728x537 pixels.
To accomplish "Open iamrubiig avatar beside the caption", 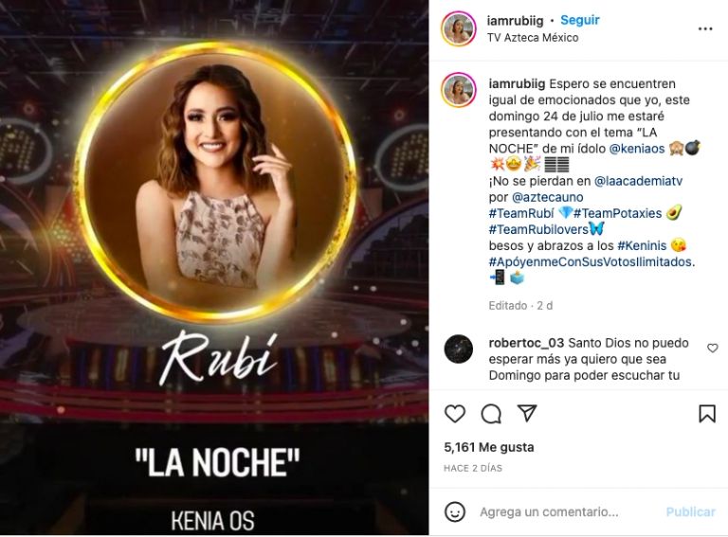I will click(x=459, y=90).
